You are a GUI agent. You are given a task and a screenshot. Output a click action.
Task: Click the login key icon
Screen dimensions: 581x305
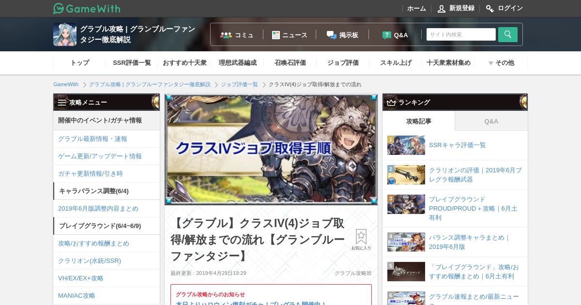click(x=490, y=9)
